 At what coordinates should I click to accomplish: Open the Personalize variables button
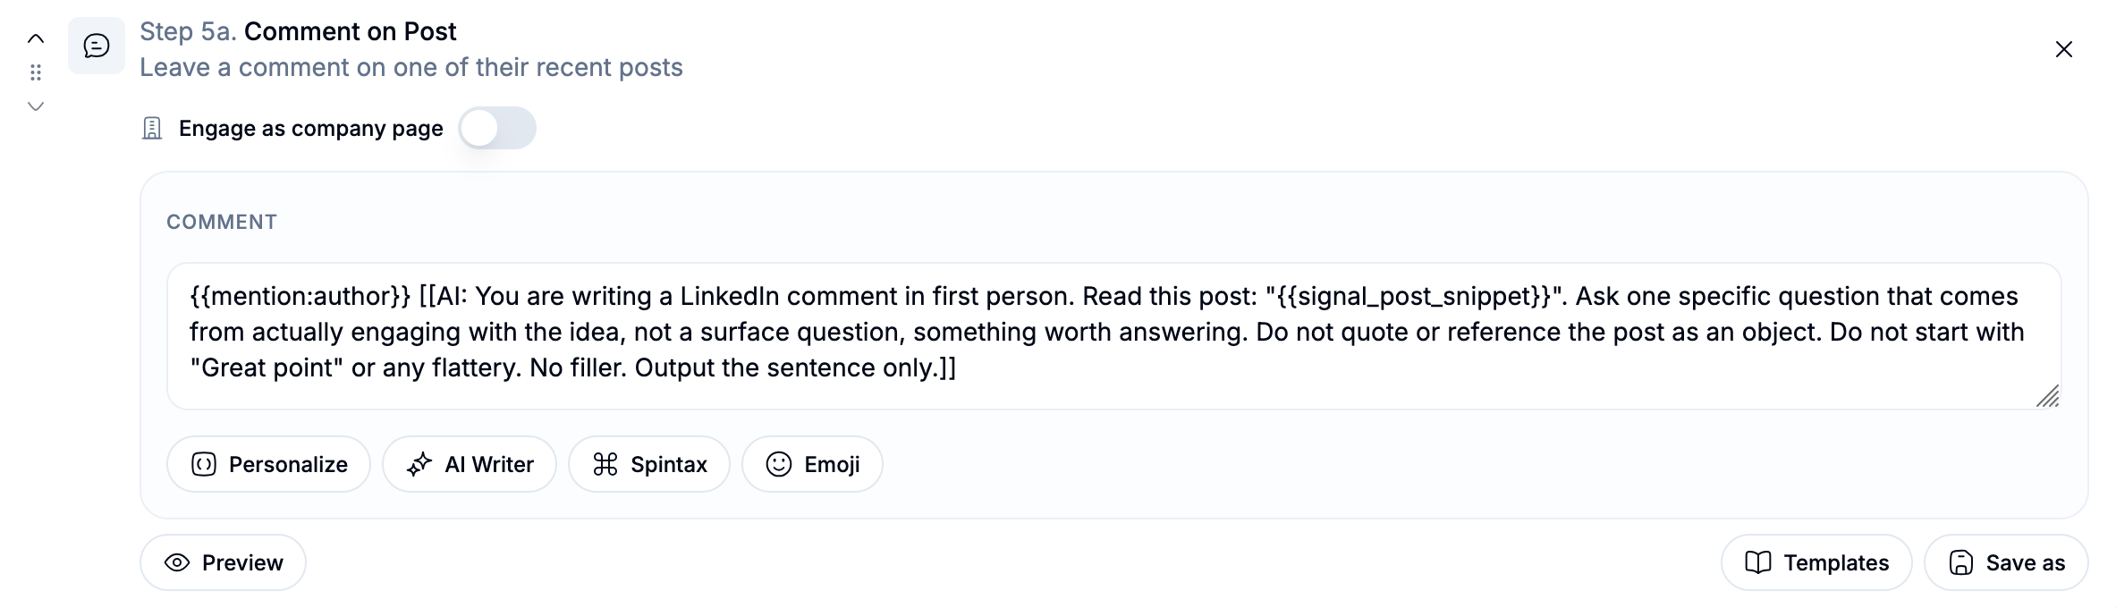[x=268, y=464]
